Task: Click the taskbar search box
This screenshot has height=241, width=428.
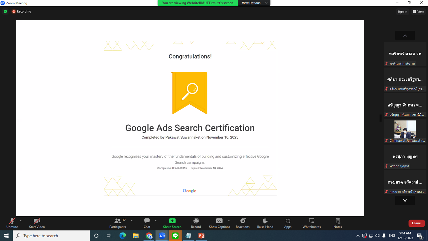Action: tap(51, 236)
